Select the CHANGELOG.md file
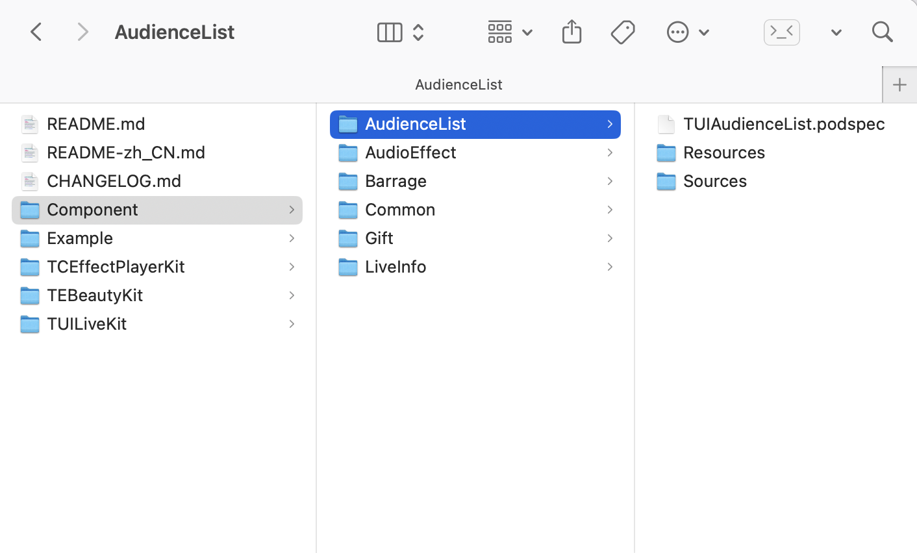 114,181
